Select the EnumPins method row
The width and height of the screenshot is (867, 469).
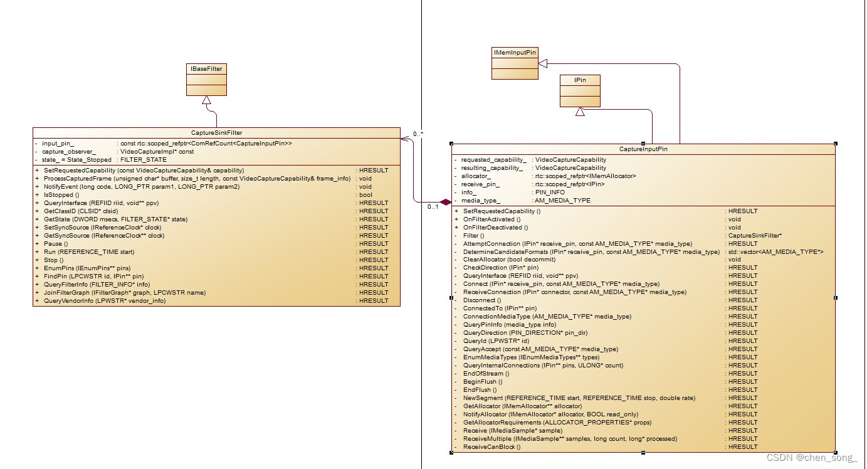(x=216, y=268)
